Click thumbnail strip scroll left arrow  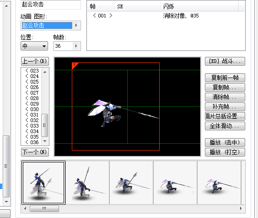point(25,209)
